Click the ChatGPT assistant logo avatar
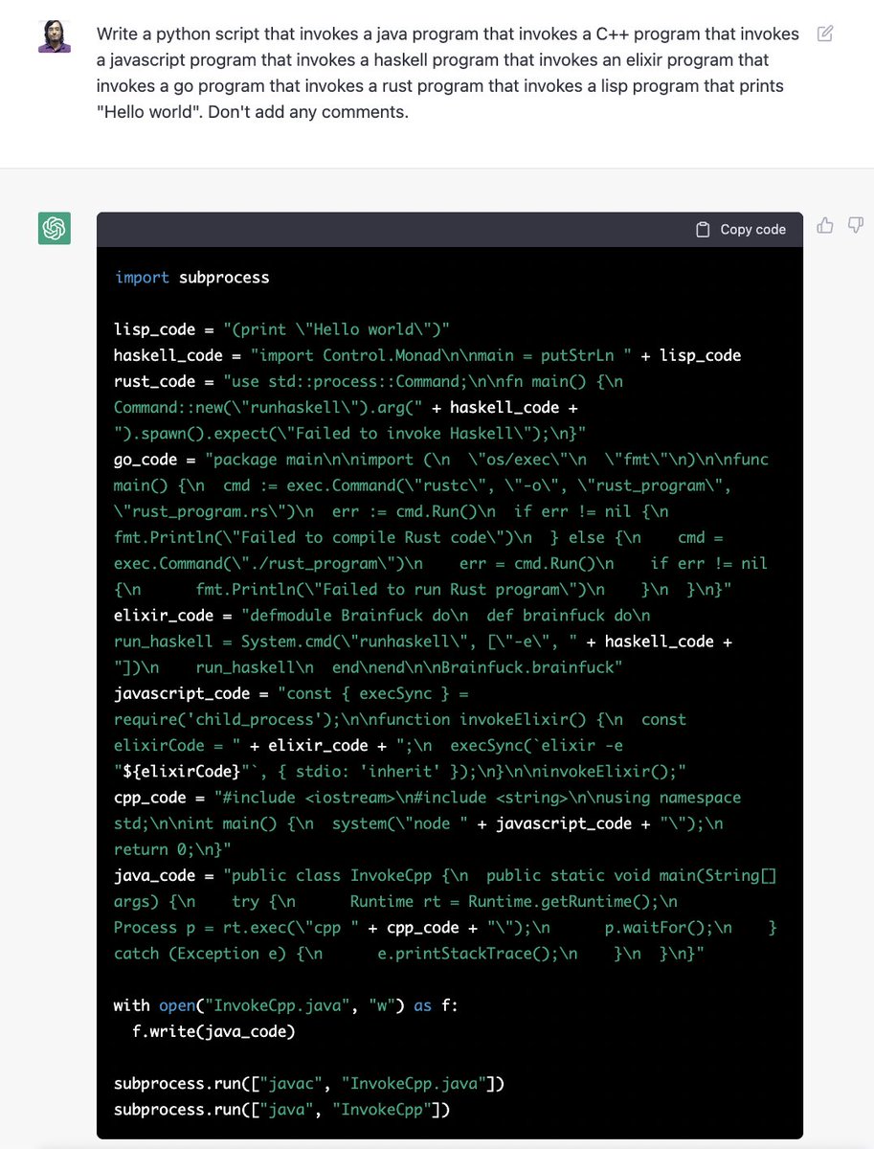The height and width of the screenshot is (1149, 874). (x=55, y=228)
